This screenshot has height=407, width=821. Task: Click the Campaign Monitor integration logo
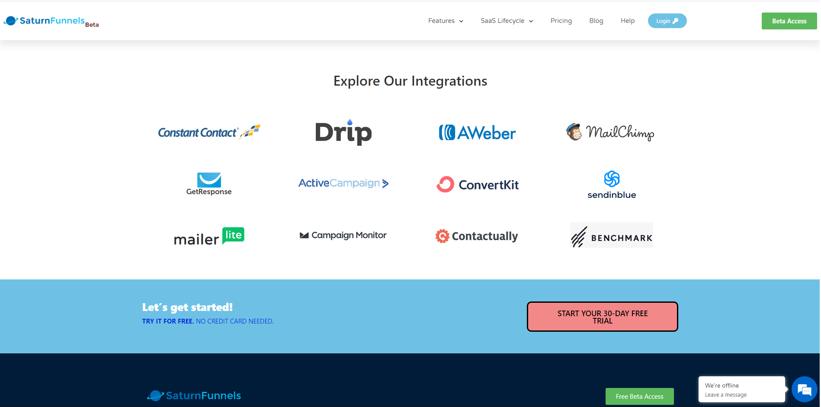point(343,235)
